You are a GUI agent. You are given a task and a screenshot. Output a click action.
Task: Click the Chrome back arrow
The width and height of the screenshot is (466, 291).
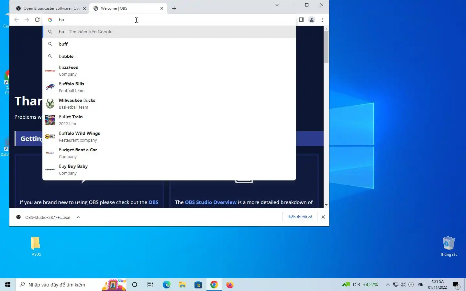click(17, 20)
